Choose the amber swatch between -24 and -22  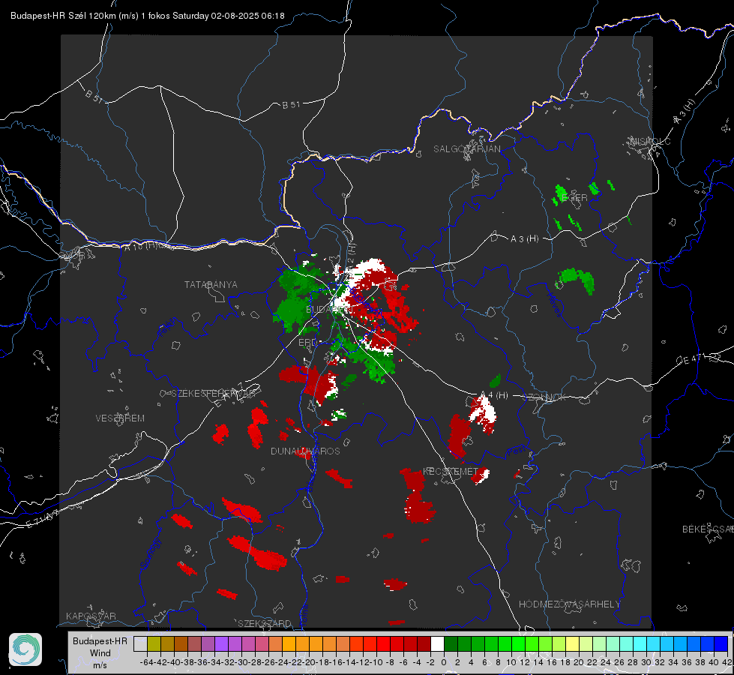(x=289, y=644)
